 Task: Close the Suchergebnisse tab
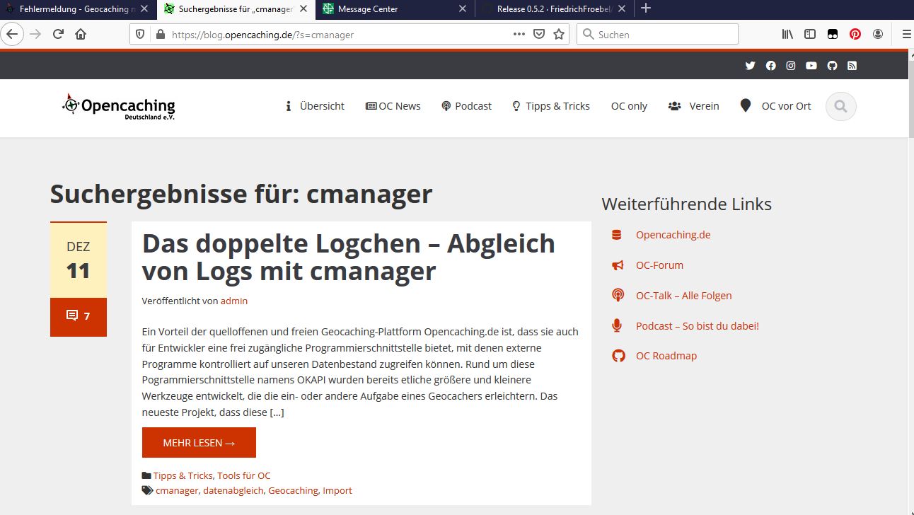tap(302, 9)
